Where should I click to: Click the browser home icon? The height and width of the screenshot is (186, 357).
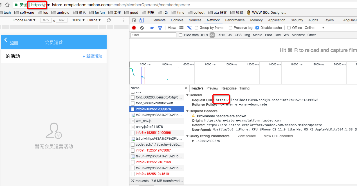[7, 5]
